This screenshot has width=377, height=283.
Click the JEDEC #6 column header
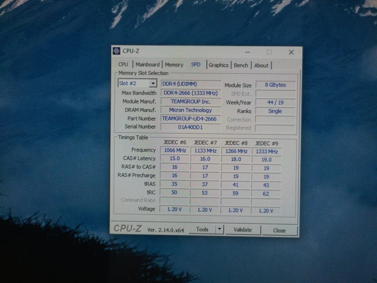(x=175, y=142)
